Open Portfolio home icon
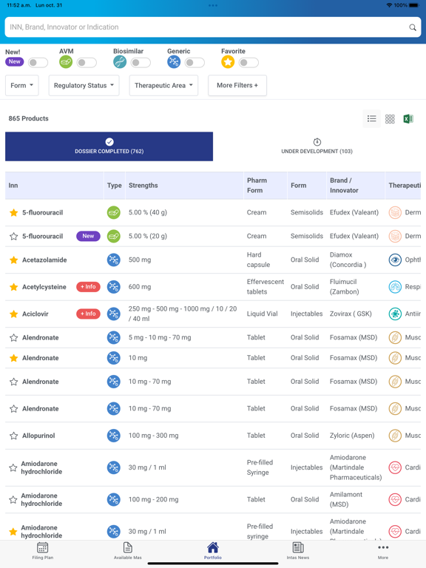Image resolution: width=426 pixels, height=568 pixels. coord(213,547)
